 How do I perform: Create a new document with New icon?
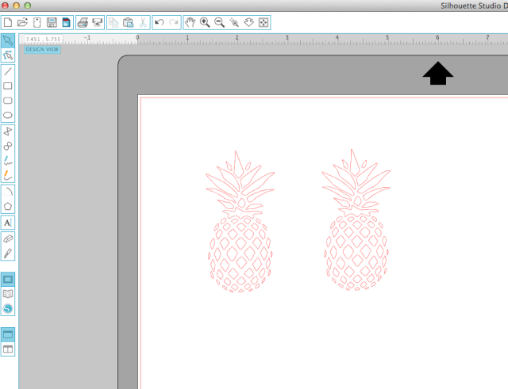click(x=7, y=22)
